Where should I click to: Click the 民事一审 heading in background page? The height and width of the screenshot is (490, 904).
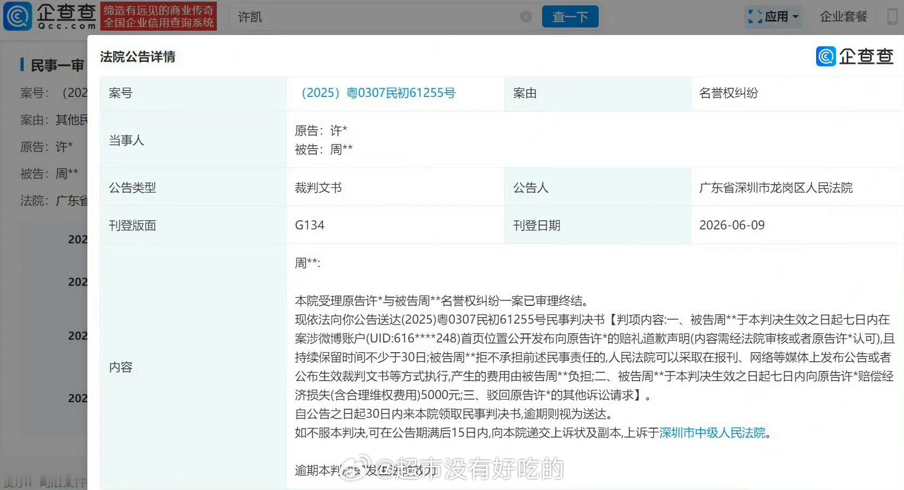57,65
